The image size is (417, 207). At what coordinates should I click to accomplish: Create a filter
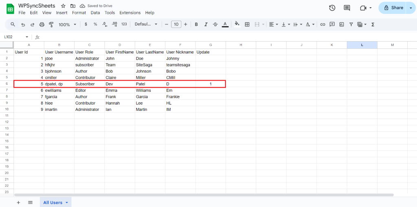click(351, 24)
